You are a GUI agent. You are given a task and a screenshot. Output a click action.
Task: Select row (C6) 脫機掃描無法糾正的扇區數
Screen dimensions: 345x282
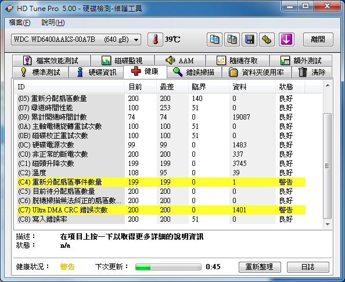[x=161, y=201]
